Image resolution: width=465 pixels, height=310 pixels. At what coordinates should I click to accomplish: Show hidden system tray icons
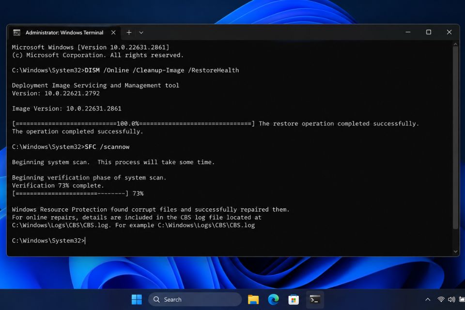point(428,300)
